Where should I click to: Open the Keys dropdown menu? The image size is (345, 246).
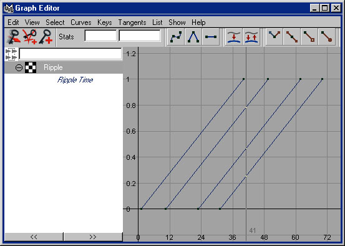coord(105,22)
